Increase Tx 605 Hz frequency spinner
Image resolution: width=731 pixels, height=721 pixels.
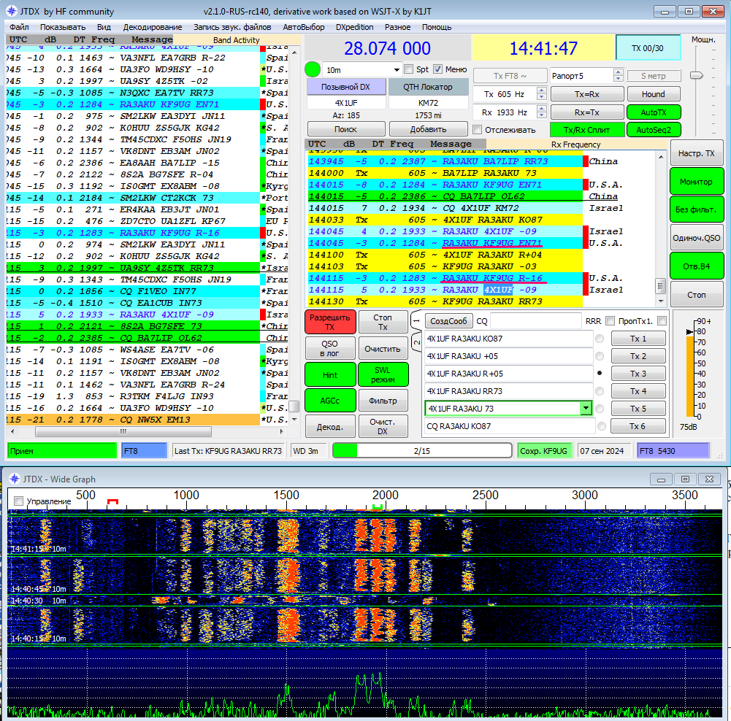click(x=541, y=90)
